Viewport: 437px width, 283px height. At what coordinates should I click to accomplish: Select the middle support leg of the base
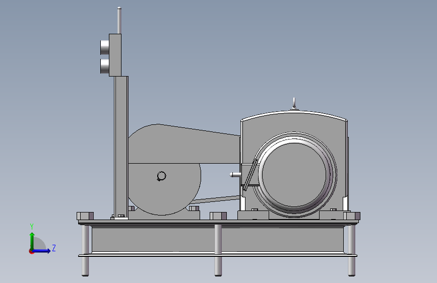tap(218, 250)
